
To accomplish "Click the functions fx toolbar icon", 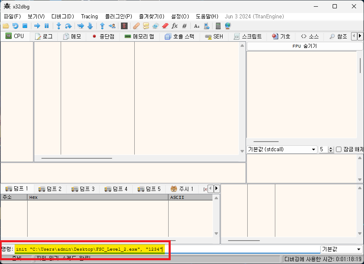I will [x=175, y=26].
